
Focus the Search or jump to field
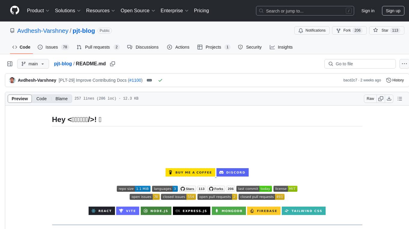305,11
